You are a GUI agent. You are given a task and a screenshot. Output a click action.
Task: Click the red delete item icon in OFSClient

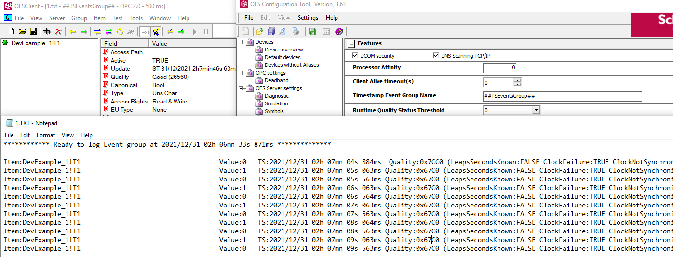point(58,31)
